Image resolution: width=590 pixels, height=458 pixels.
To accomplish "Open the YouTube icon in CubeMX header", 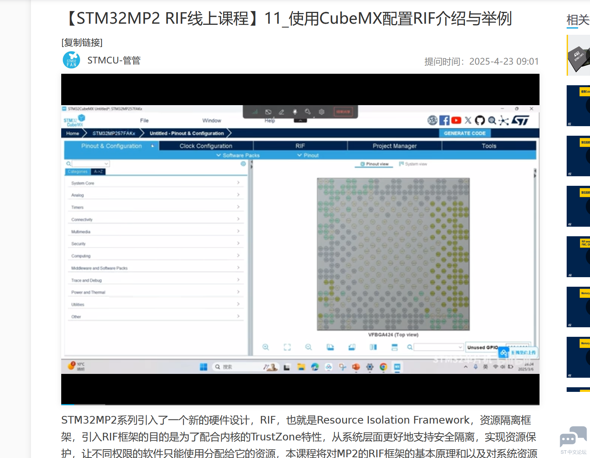I will 456,120.
